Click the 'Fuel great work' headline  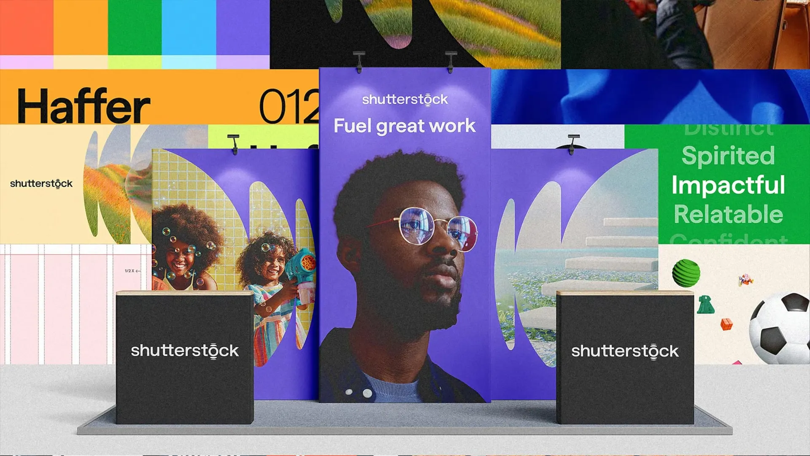coord(405,126)
